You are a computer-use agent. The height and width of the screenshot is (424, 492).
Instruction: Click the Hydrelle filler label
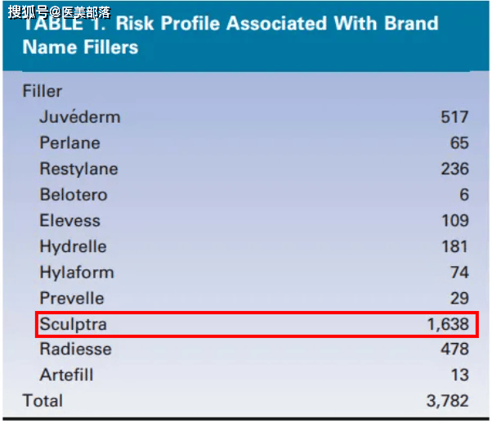[x=73, y=246]
